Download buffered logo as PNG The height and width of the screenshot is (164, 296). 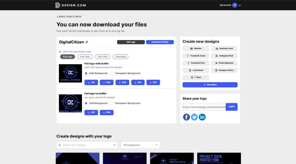(107, 82)
